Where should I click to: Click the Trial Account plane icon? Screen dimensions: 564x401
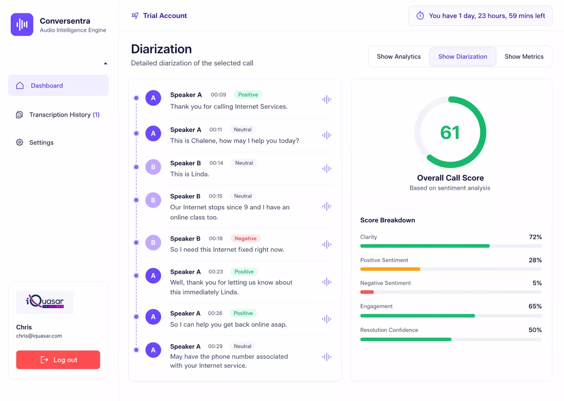pos(135,16)
